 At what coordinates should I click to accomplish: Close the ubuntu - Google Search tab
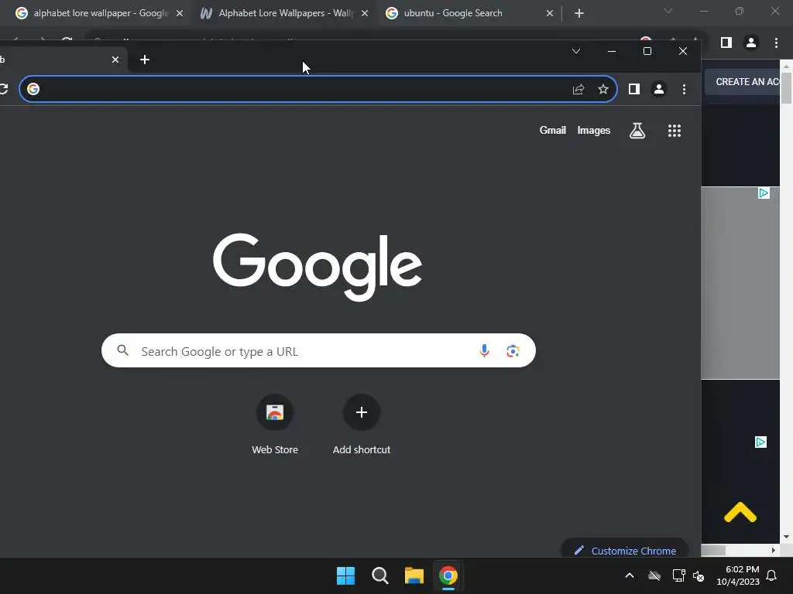pyautogui.click(x=550, y=13)
